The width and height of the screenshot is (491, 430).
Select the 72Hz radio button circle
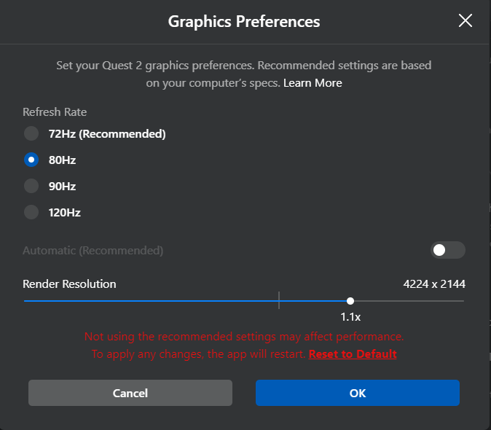point(31,133)
